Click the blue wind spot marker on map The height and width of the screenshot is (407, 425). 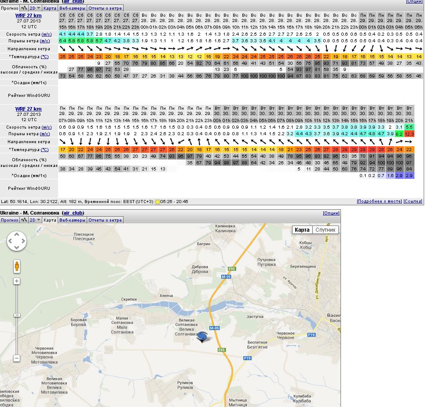point(202,337)
